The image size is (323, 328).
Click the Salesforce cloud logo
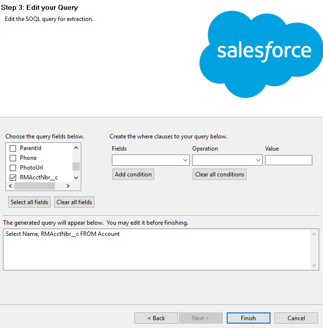click(263, 52)
